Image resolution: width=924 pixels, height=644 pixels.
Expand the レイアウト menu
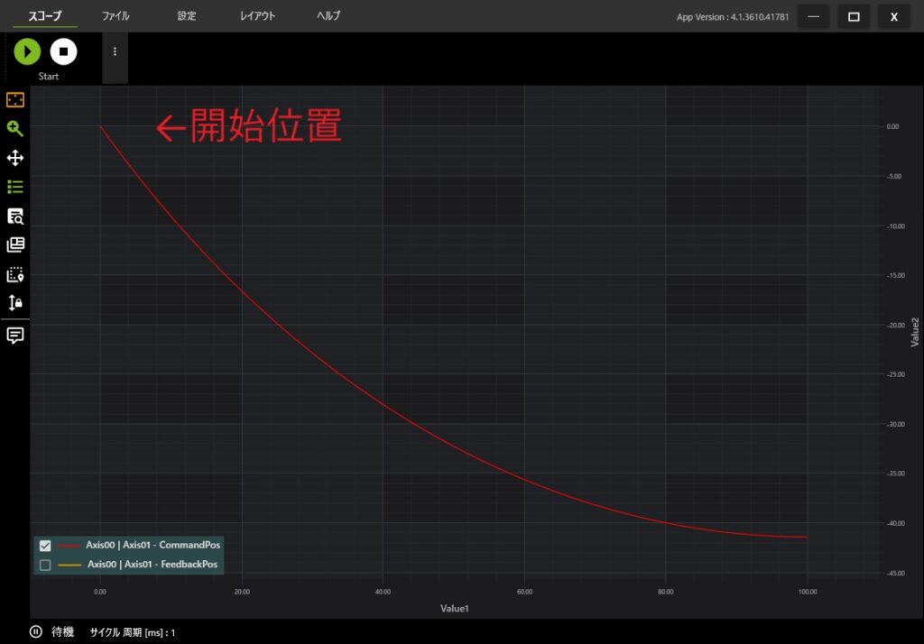258,16
